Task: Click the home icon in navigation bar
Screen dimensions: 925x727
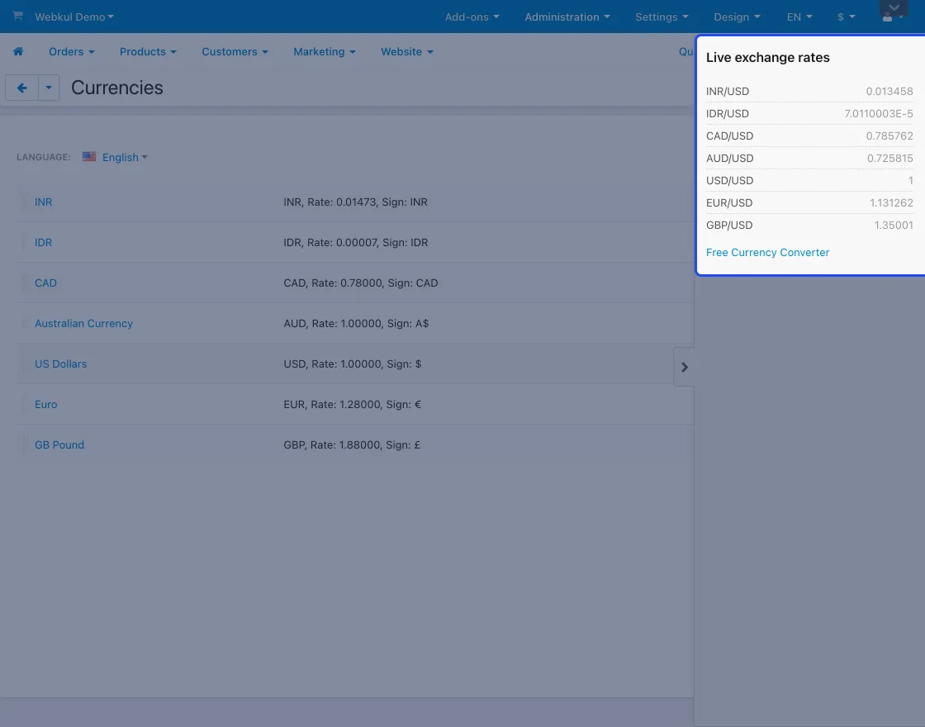Action: point(18,51)
